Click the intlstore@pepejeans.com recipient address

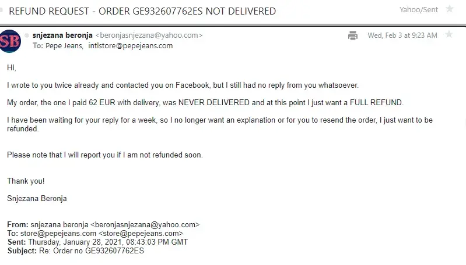[130, 46]
